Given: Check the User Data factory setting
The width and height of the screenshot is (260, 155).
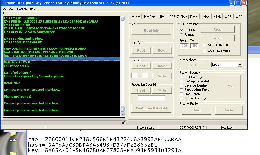Looking at the screenshot, I should click(181, 94).
